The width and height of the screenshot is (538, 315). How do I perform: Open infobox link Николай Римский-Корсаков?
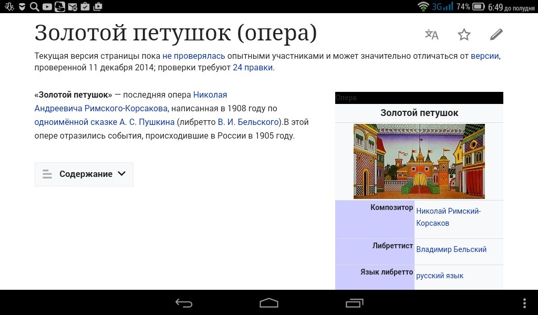(449, 217)
